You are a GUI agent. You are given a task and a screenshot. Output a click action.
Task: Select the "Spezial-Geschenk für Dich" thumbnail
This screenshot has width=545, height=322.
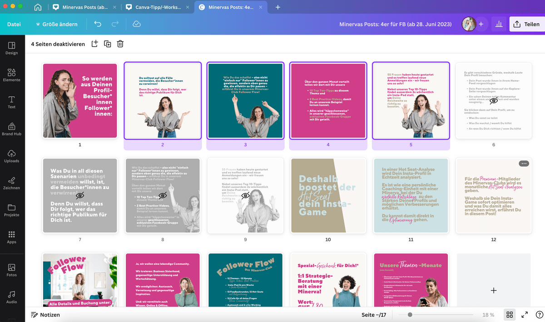tap(328, 280)
